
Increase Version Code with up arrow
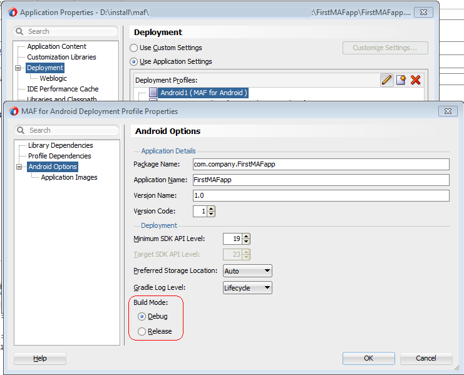pyautogui.click(x=211, y=209)
